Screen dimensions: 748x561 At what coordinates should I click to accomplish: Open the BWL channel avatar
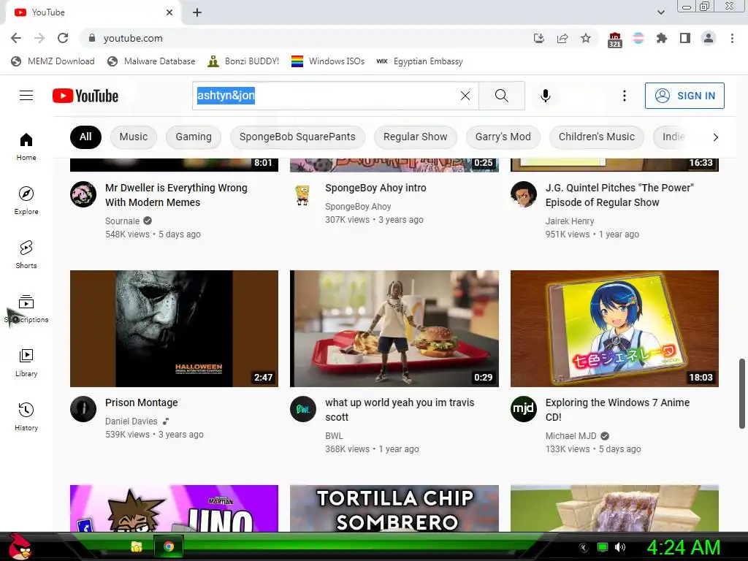[x=303, y=409]
